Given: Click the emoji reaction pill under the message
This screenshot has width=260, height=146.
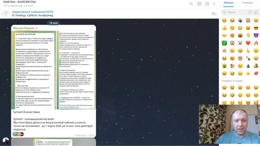Looking at the screenshot, I should point(18,134).
